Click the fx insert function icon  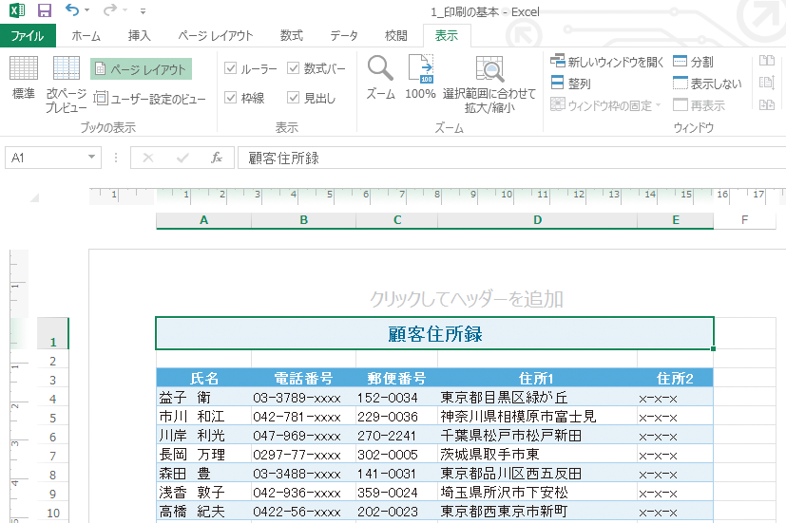tap(217, 158)
